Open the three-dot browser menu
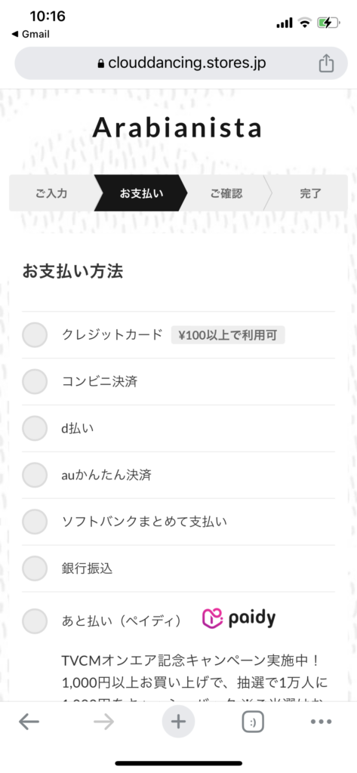This screenshot has width=357, height=773. click(322, 722)
